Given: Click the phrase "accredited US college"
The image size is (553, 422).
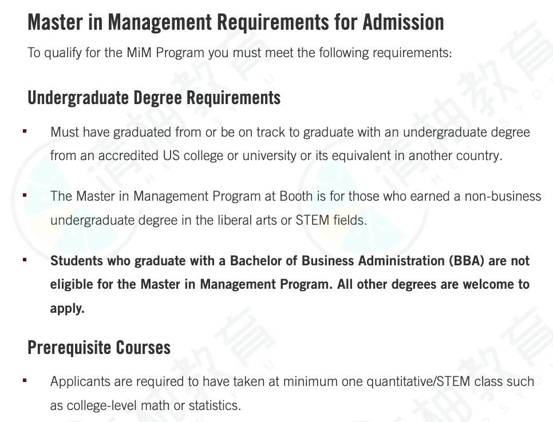Looking at the screenshot, I should click(x=151, y=156).
